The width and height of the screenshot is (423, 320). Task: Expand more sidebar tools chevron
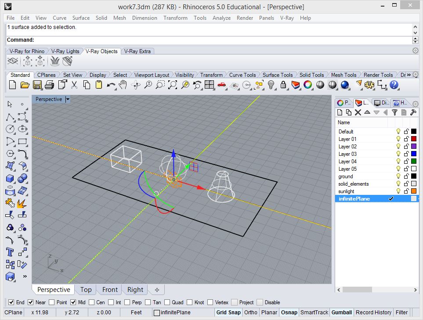[x=25, y=276]
